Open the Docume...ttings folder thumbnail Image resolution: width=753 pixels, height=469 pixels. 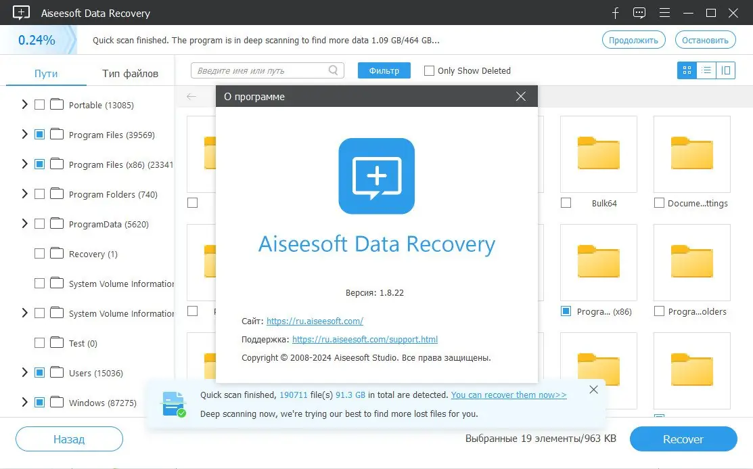[692, 154]
